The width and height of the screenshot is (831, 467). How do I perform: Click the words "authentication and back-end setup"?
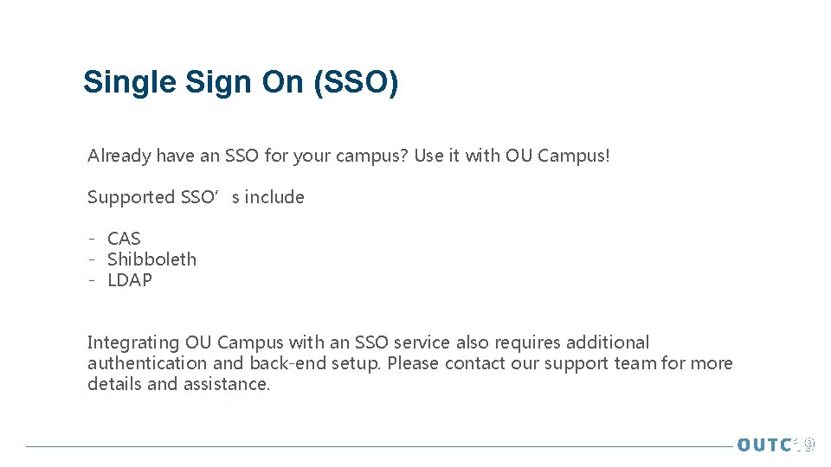click(x=234, y=363)
